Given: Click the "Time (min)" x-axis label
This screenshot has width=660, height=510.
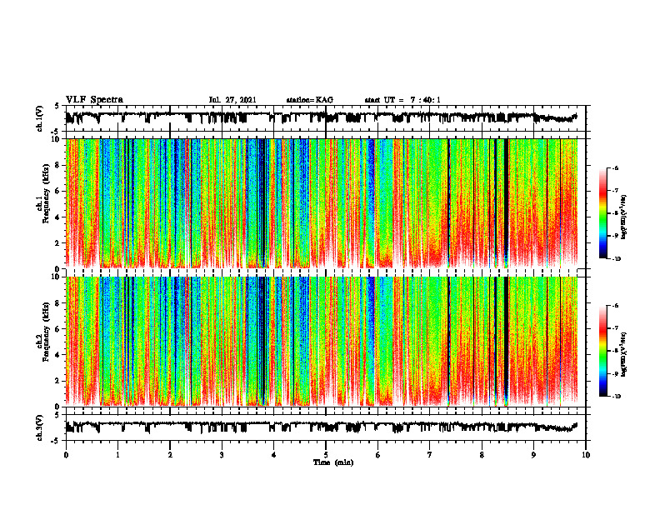Looking at the screenshot, I should 333,462.
